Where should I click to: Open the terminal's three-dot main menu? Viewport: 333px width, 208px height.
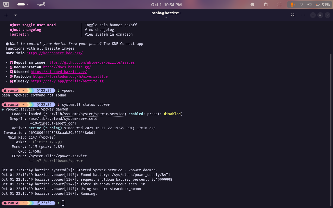(x=303, y=15)
